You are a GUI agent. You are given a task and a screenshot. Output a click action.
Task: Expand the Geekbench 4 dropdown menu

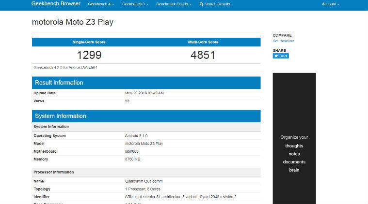[x=101, y=4]
